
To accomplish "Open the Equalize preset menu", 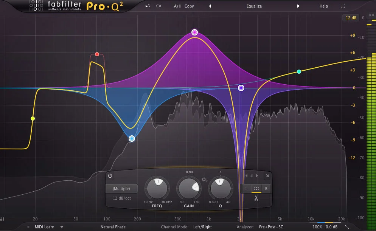I will point(254,6).
